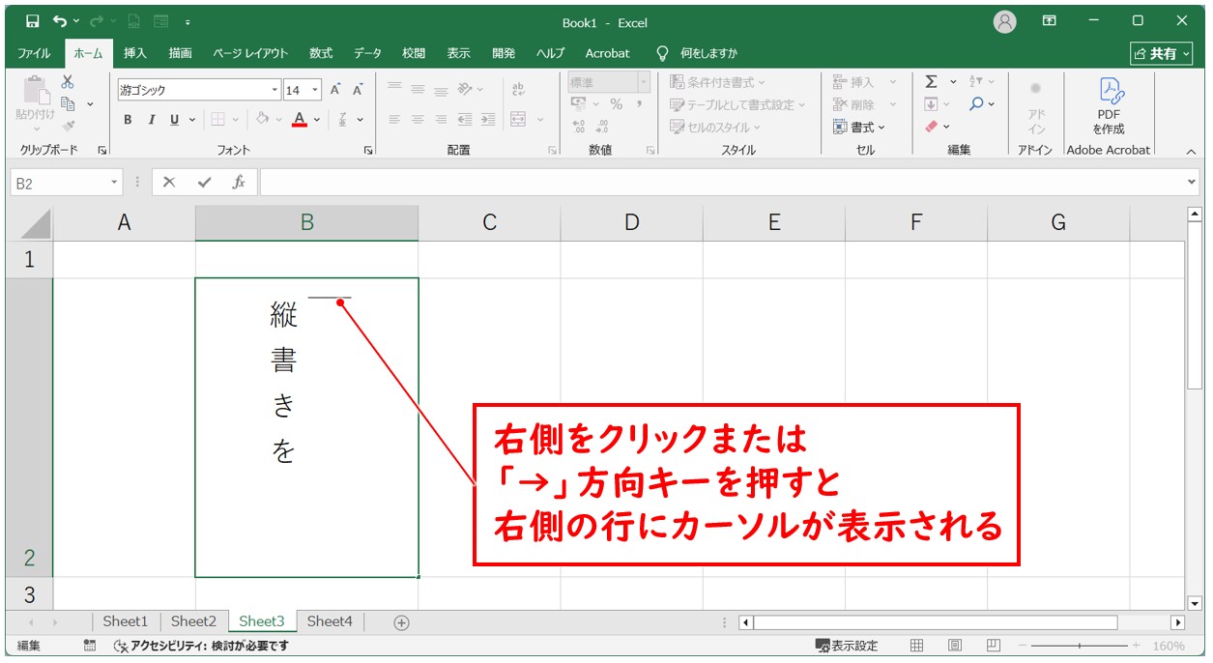Open the font name 游ゴシック dropdown
Screen dimensions: 1213x663
click(x=274, y=90)
